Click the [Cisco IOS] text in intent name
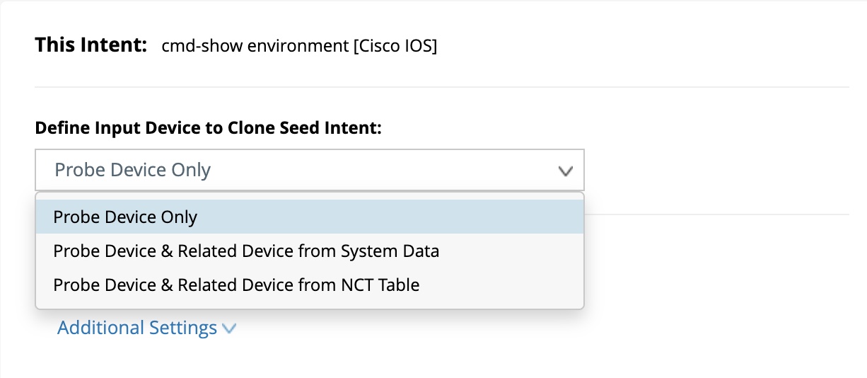This screenshot has height=378, width=867. point(395,47)
